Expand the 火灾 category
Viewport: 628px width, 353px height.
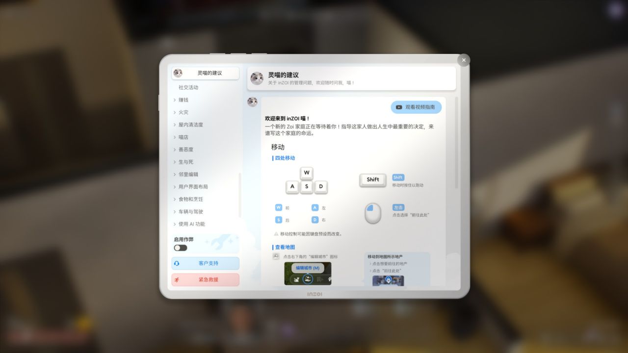tap(181, 112)
